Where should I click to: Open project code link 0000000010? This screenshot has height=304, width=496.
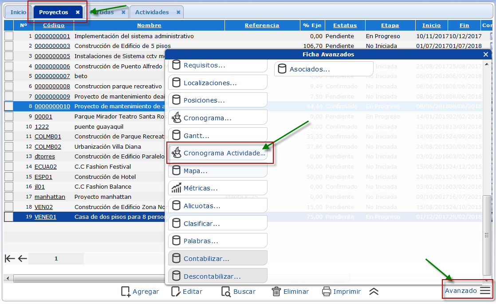(52, 107)
